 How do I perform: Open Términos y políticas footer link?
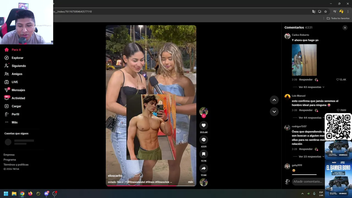[16, 165]
